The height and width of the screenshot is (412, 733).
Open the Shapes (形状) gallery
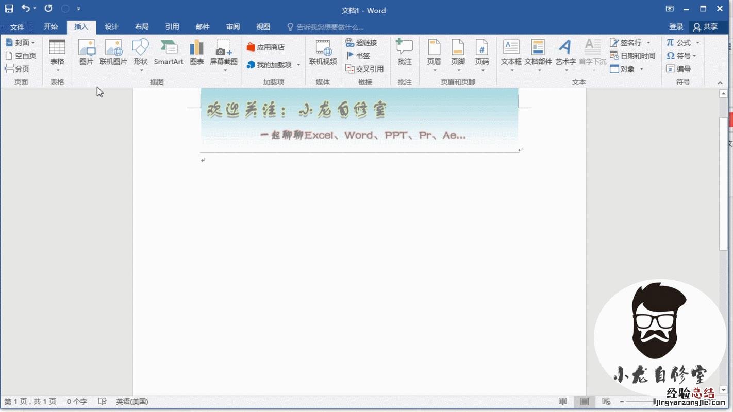[x=141, y=56]
